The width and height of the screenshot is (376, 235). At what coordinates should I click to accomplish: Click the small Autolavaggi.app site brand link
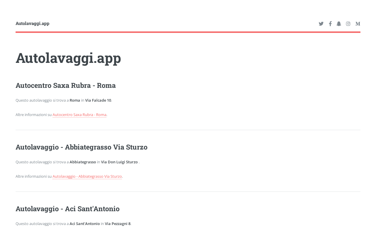tap(32, 23)
